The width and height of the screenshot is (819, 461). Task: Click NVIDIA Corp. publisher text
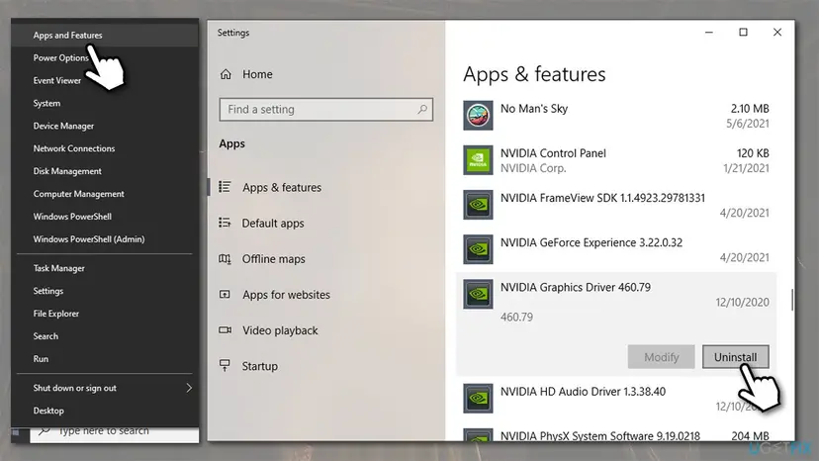coord(533,168)
